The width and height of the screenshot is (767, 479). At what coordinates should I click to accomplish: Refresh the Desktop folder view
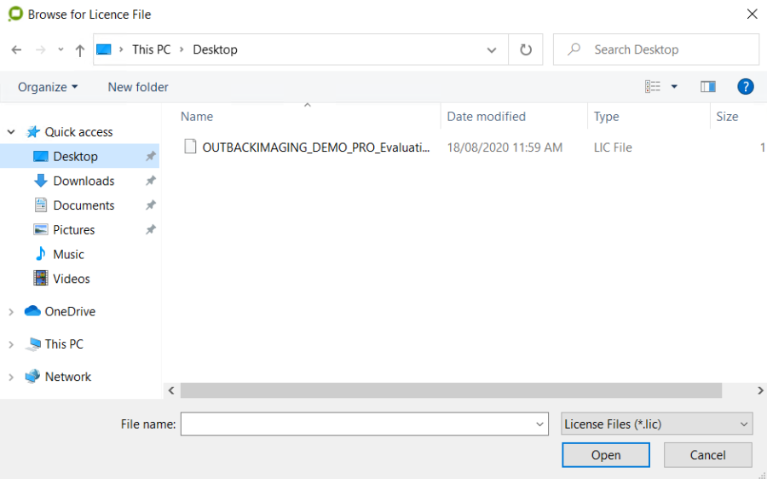526,49
